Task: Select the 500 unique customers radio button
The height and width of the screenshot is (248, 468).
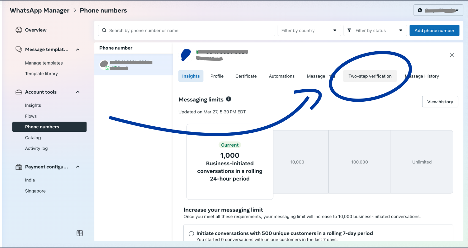Action: pyautogui.click(x=191, y=234)
